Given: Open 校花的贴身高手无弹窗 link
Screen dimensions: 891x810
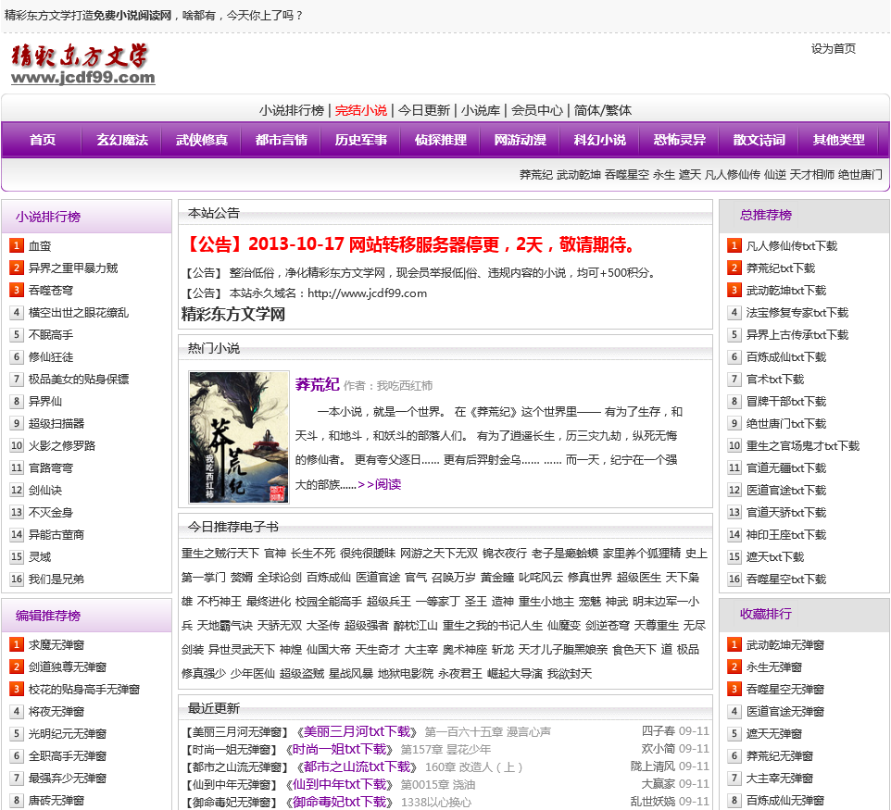Looking at the screenshot, I should click(84, 689).
